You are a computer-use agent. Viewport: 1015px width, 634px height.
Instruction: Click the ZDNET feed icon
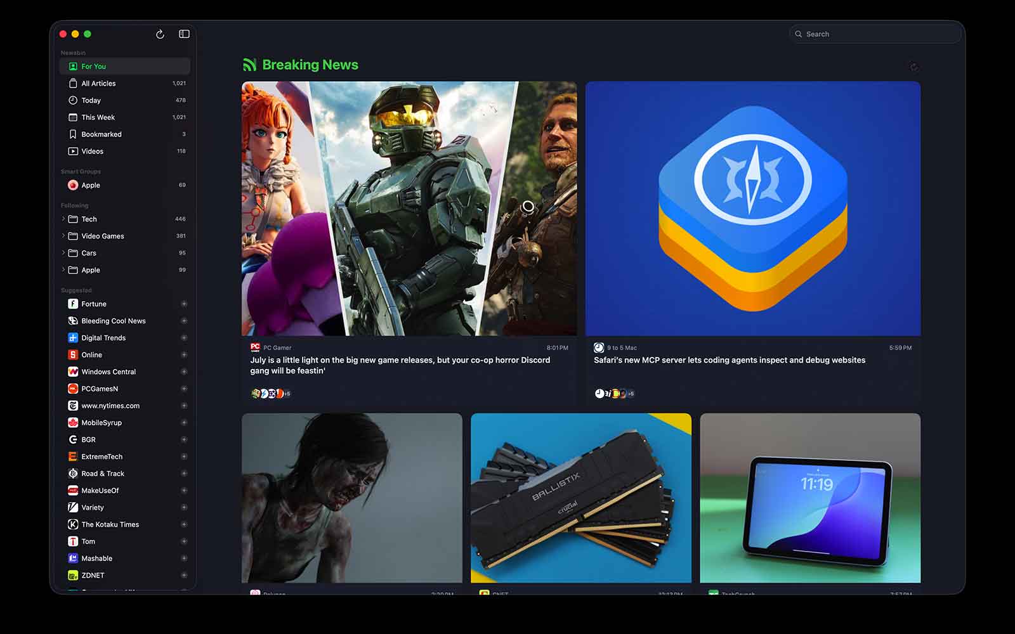pos(73,576)
